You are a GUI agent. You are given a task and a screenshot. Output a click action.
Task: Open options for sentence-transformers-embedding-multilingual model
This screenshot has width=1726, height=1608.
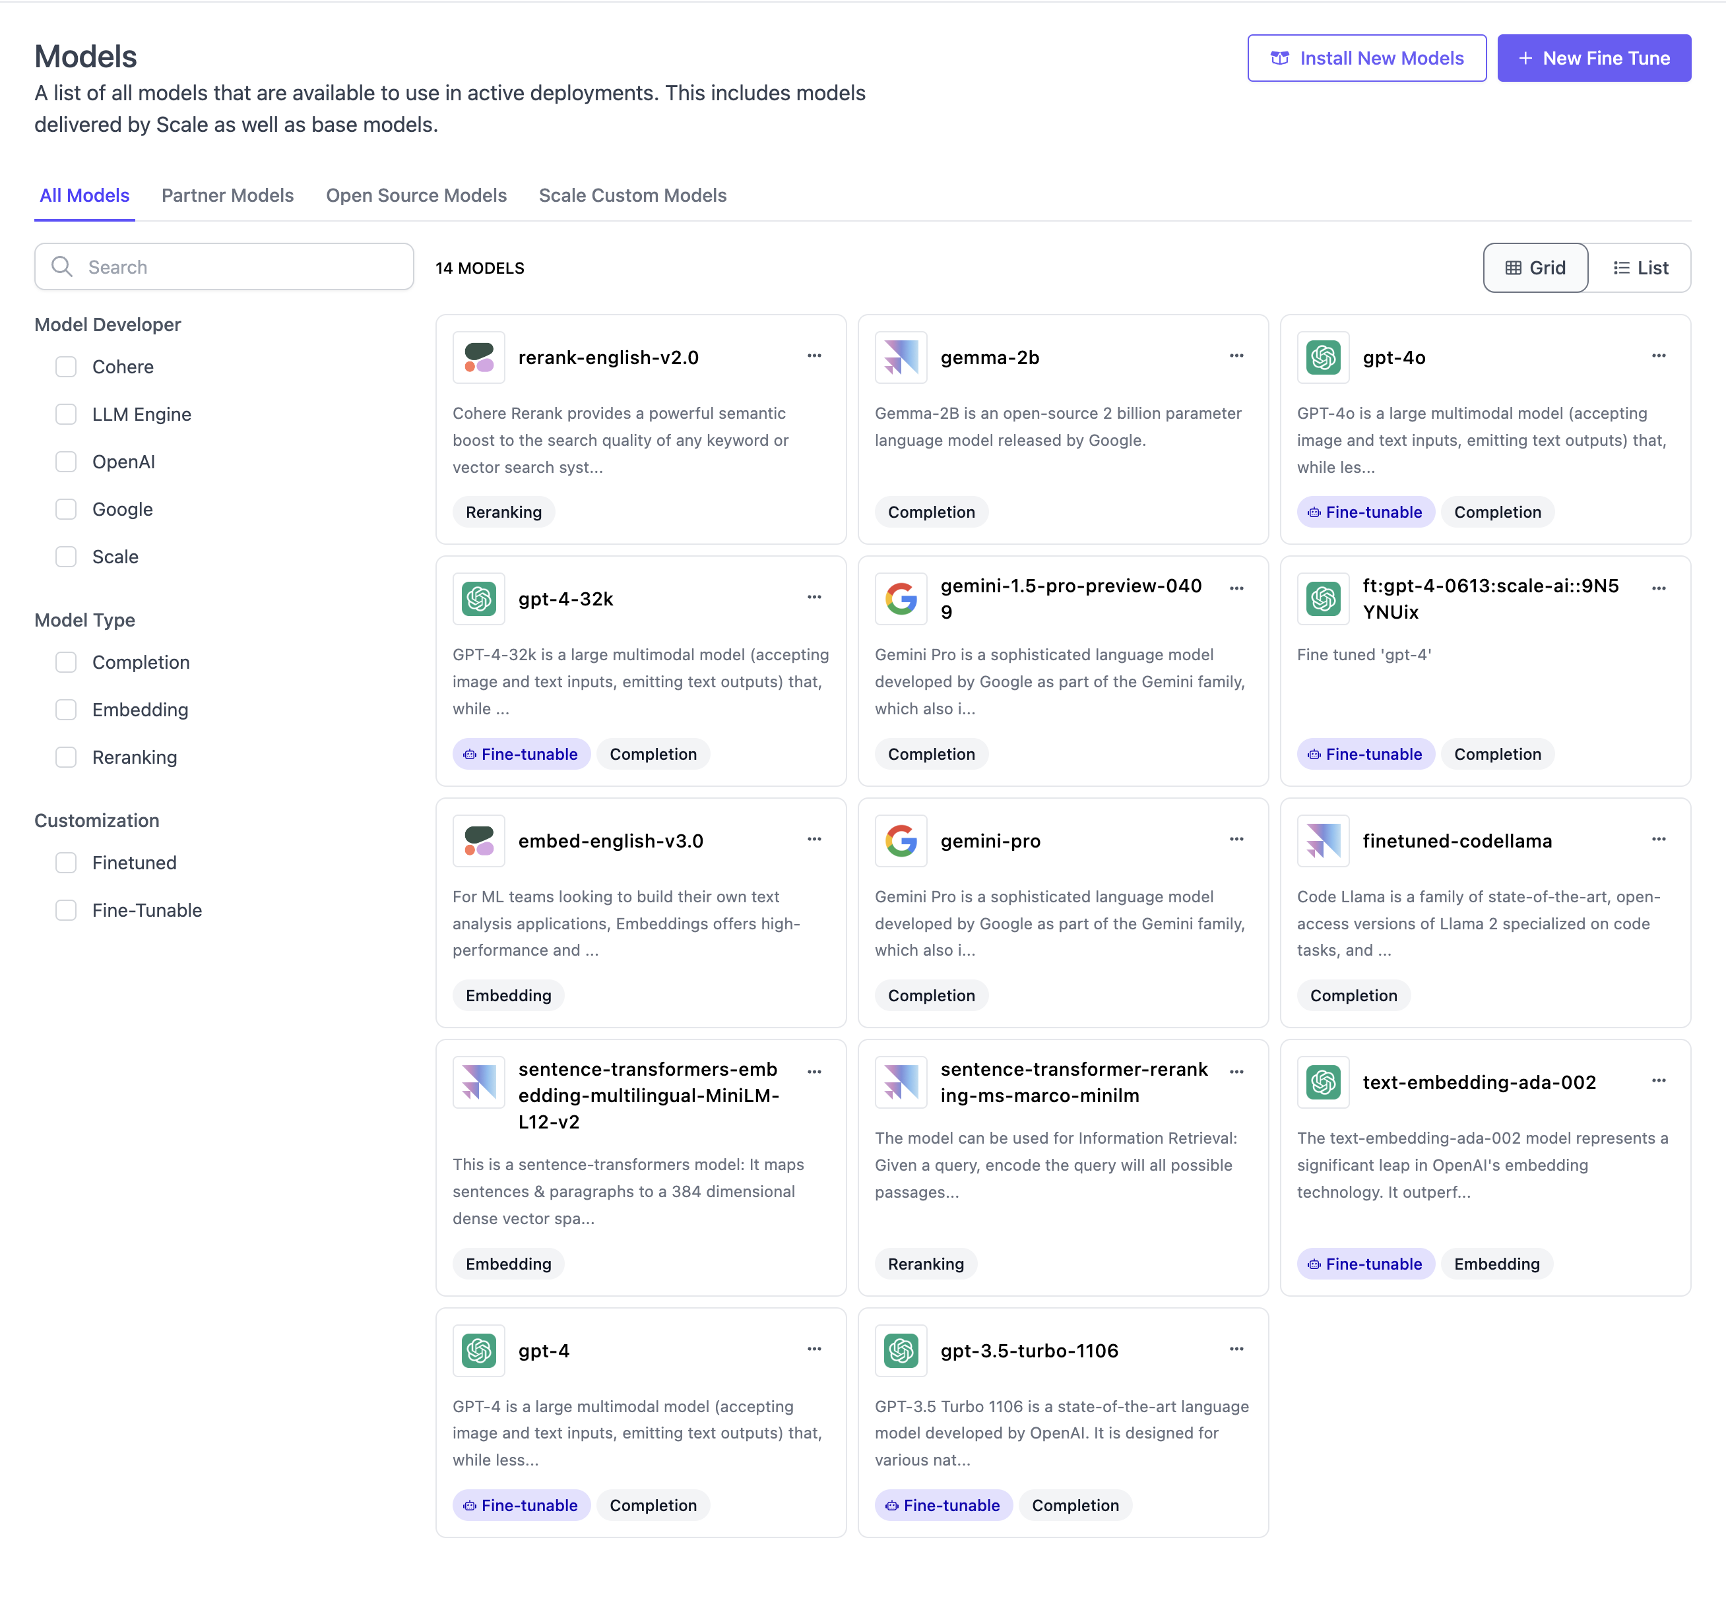click(814, 1072)
